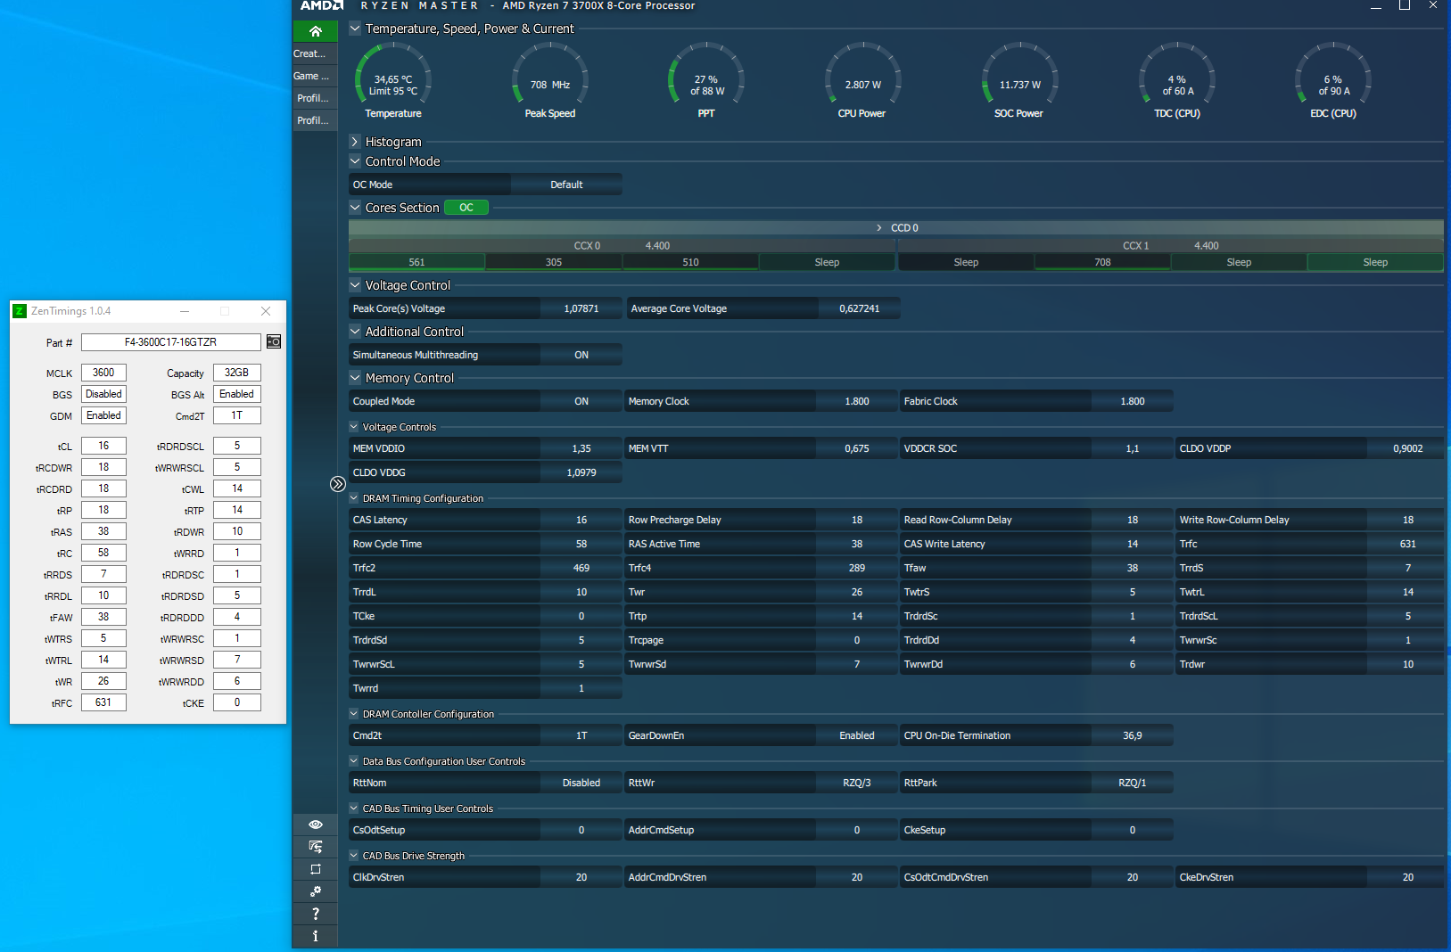Screen dimensions: 1451x952
Task: Open the last Profil... sidebar tab
Action: (315, 120)
